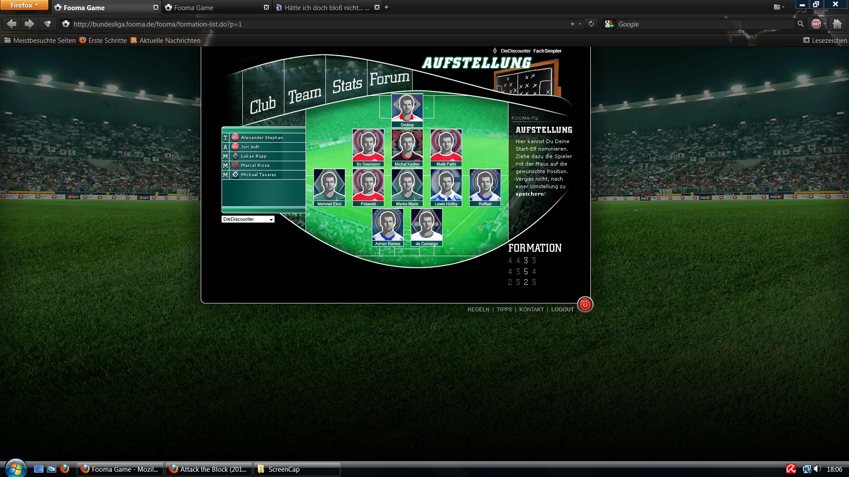Click the Google search magnifier icon

pos(800,24)
